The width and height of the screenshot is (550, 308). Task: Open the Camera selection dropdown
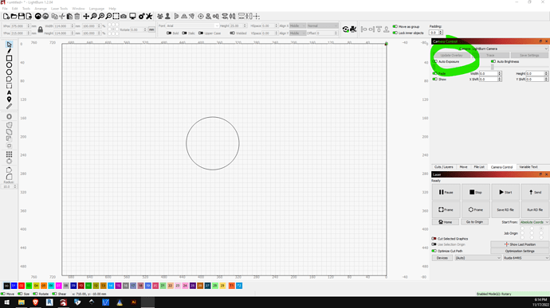pos(490,49)
